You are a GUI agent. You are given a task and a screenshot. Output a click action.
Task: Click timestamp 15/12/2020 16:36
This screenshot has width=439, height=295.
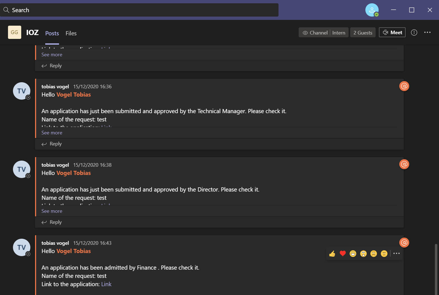[x=92, y=87]
